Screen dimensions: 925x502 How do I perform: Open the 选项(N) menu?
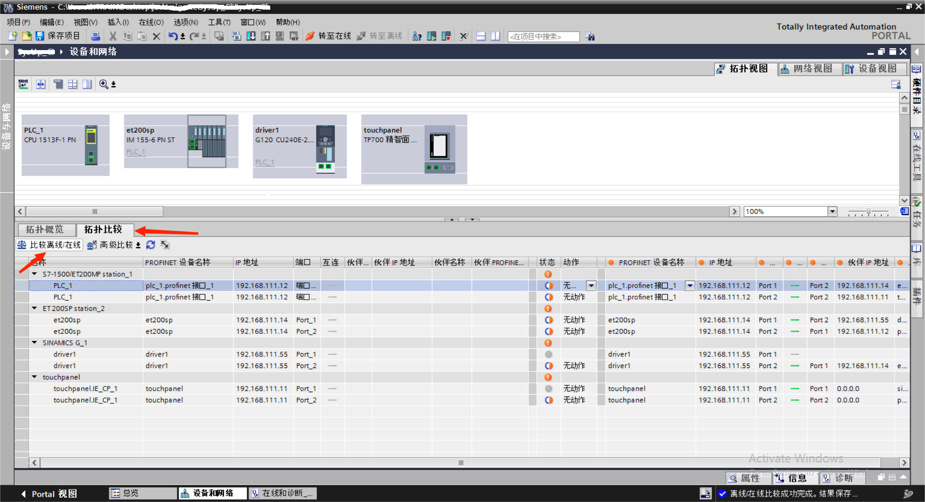click(185, 22)
